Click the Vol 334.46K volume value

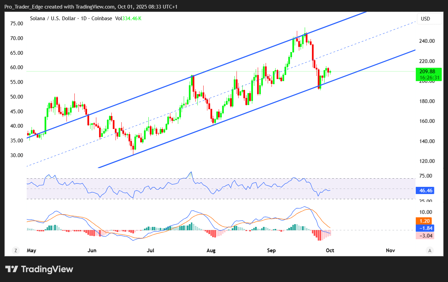coord(129,18)
